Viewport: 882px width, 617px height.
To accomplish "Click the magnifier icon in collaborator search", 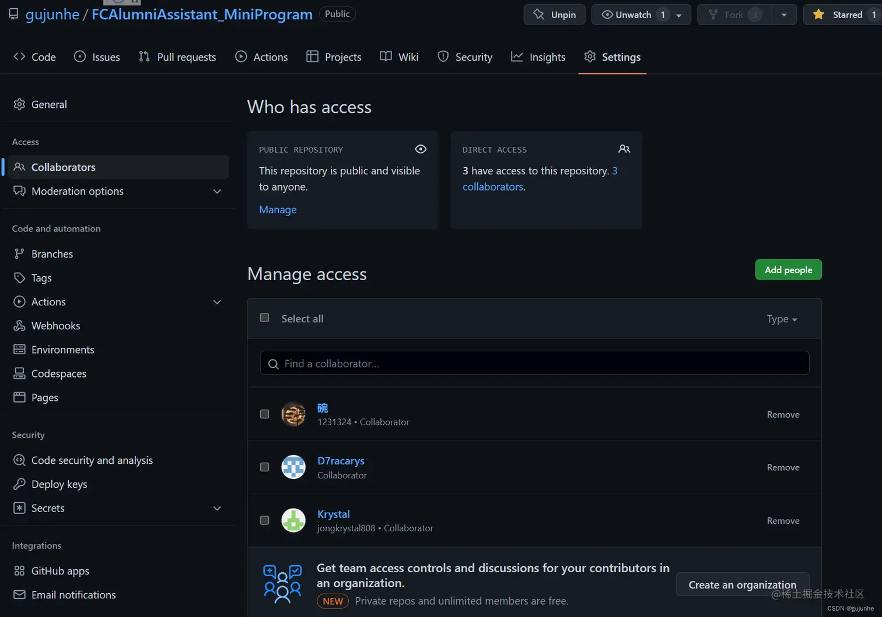I will point(273,364).
